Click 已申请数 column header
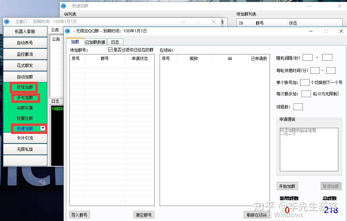 [259, 58]
